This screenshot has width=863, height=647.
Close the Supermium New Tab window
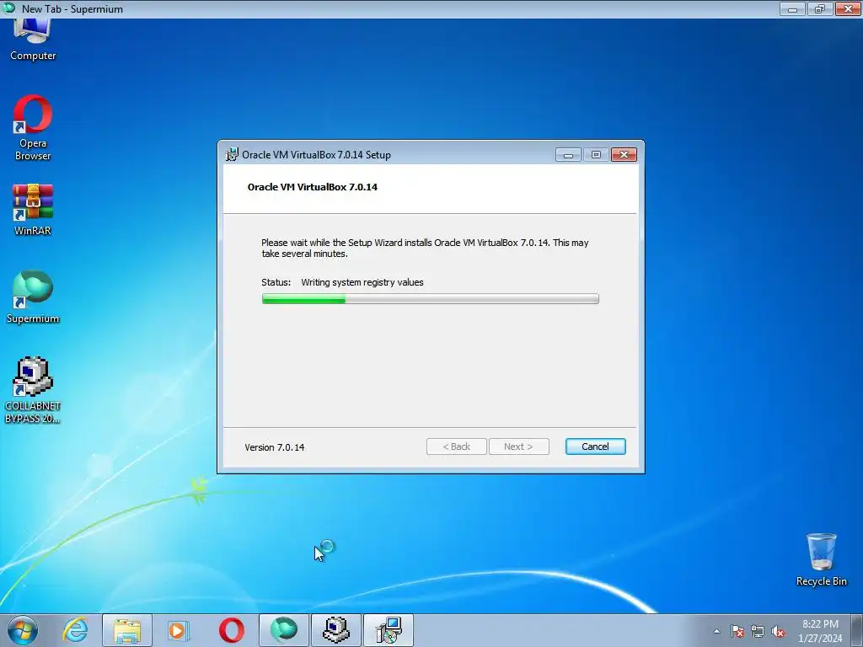pyautogui.click(x=848, y=8)
